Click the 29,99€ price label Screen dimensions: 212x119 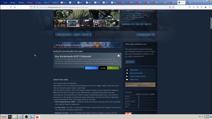pyautogui.click(x=103, y=68)
